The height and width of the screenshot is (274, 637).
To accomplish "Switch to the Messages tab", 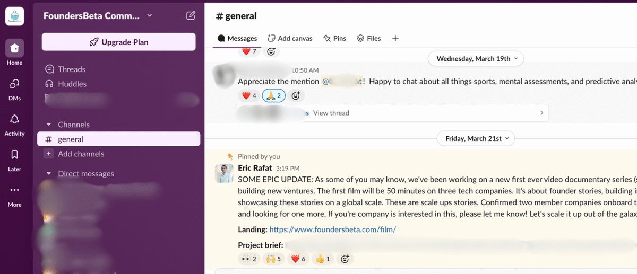I will (237, 38).
